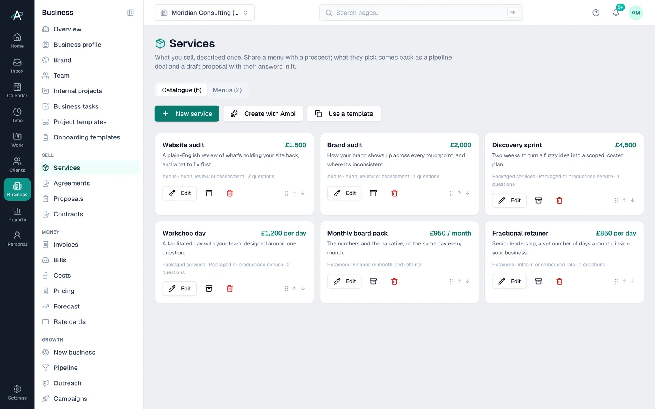Move Workshop day card up
The image size is (655, 409).
click(294, 289)
